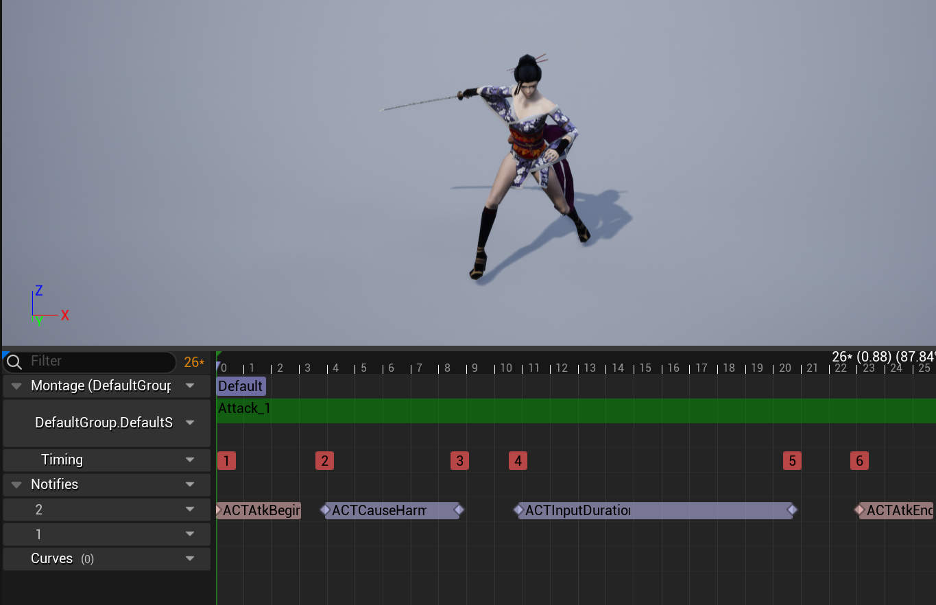Click timing marker badge 5
Viewport: 936px width, 605px height.
[x=792, y=460]
